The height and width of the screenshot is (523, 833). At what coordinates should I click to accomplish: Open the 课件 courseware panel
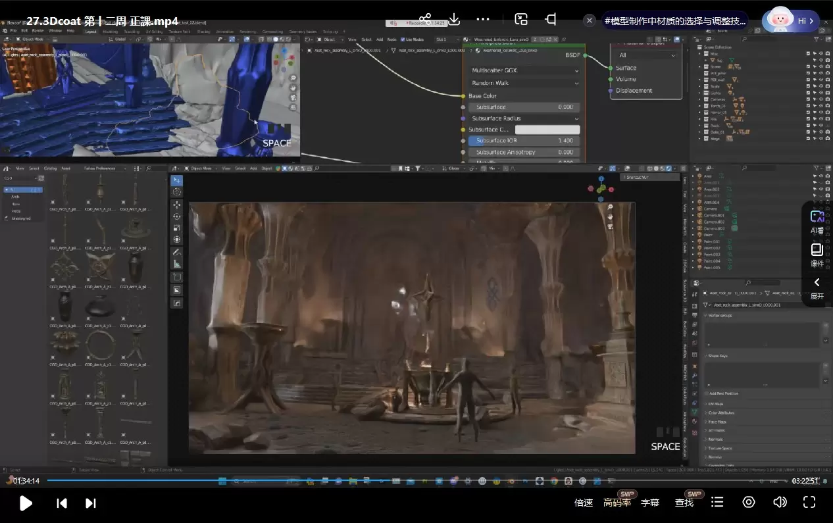pyautogui.click(x=817, y=255)
